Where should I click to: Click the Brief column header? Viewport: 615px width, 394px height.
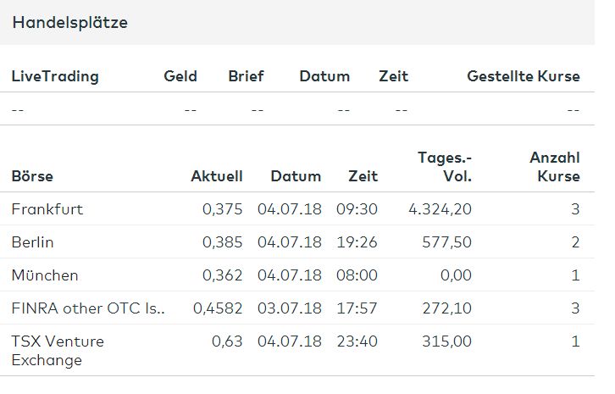point(246,76)
